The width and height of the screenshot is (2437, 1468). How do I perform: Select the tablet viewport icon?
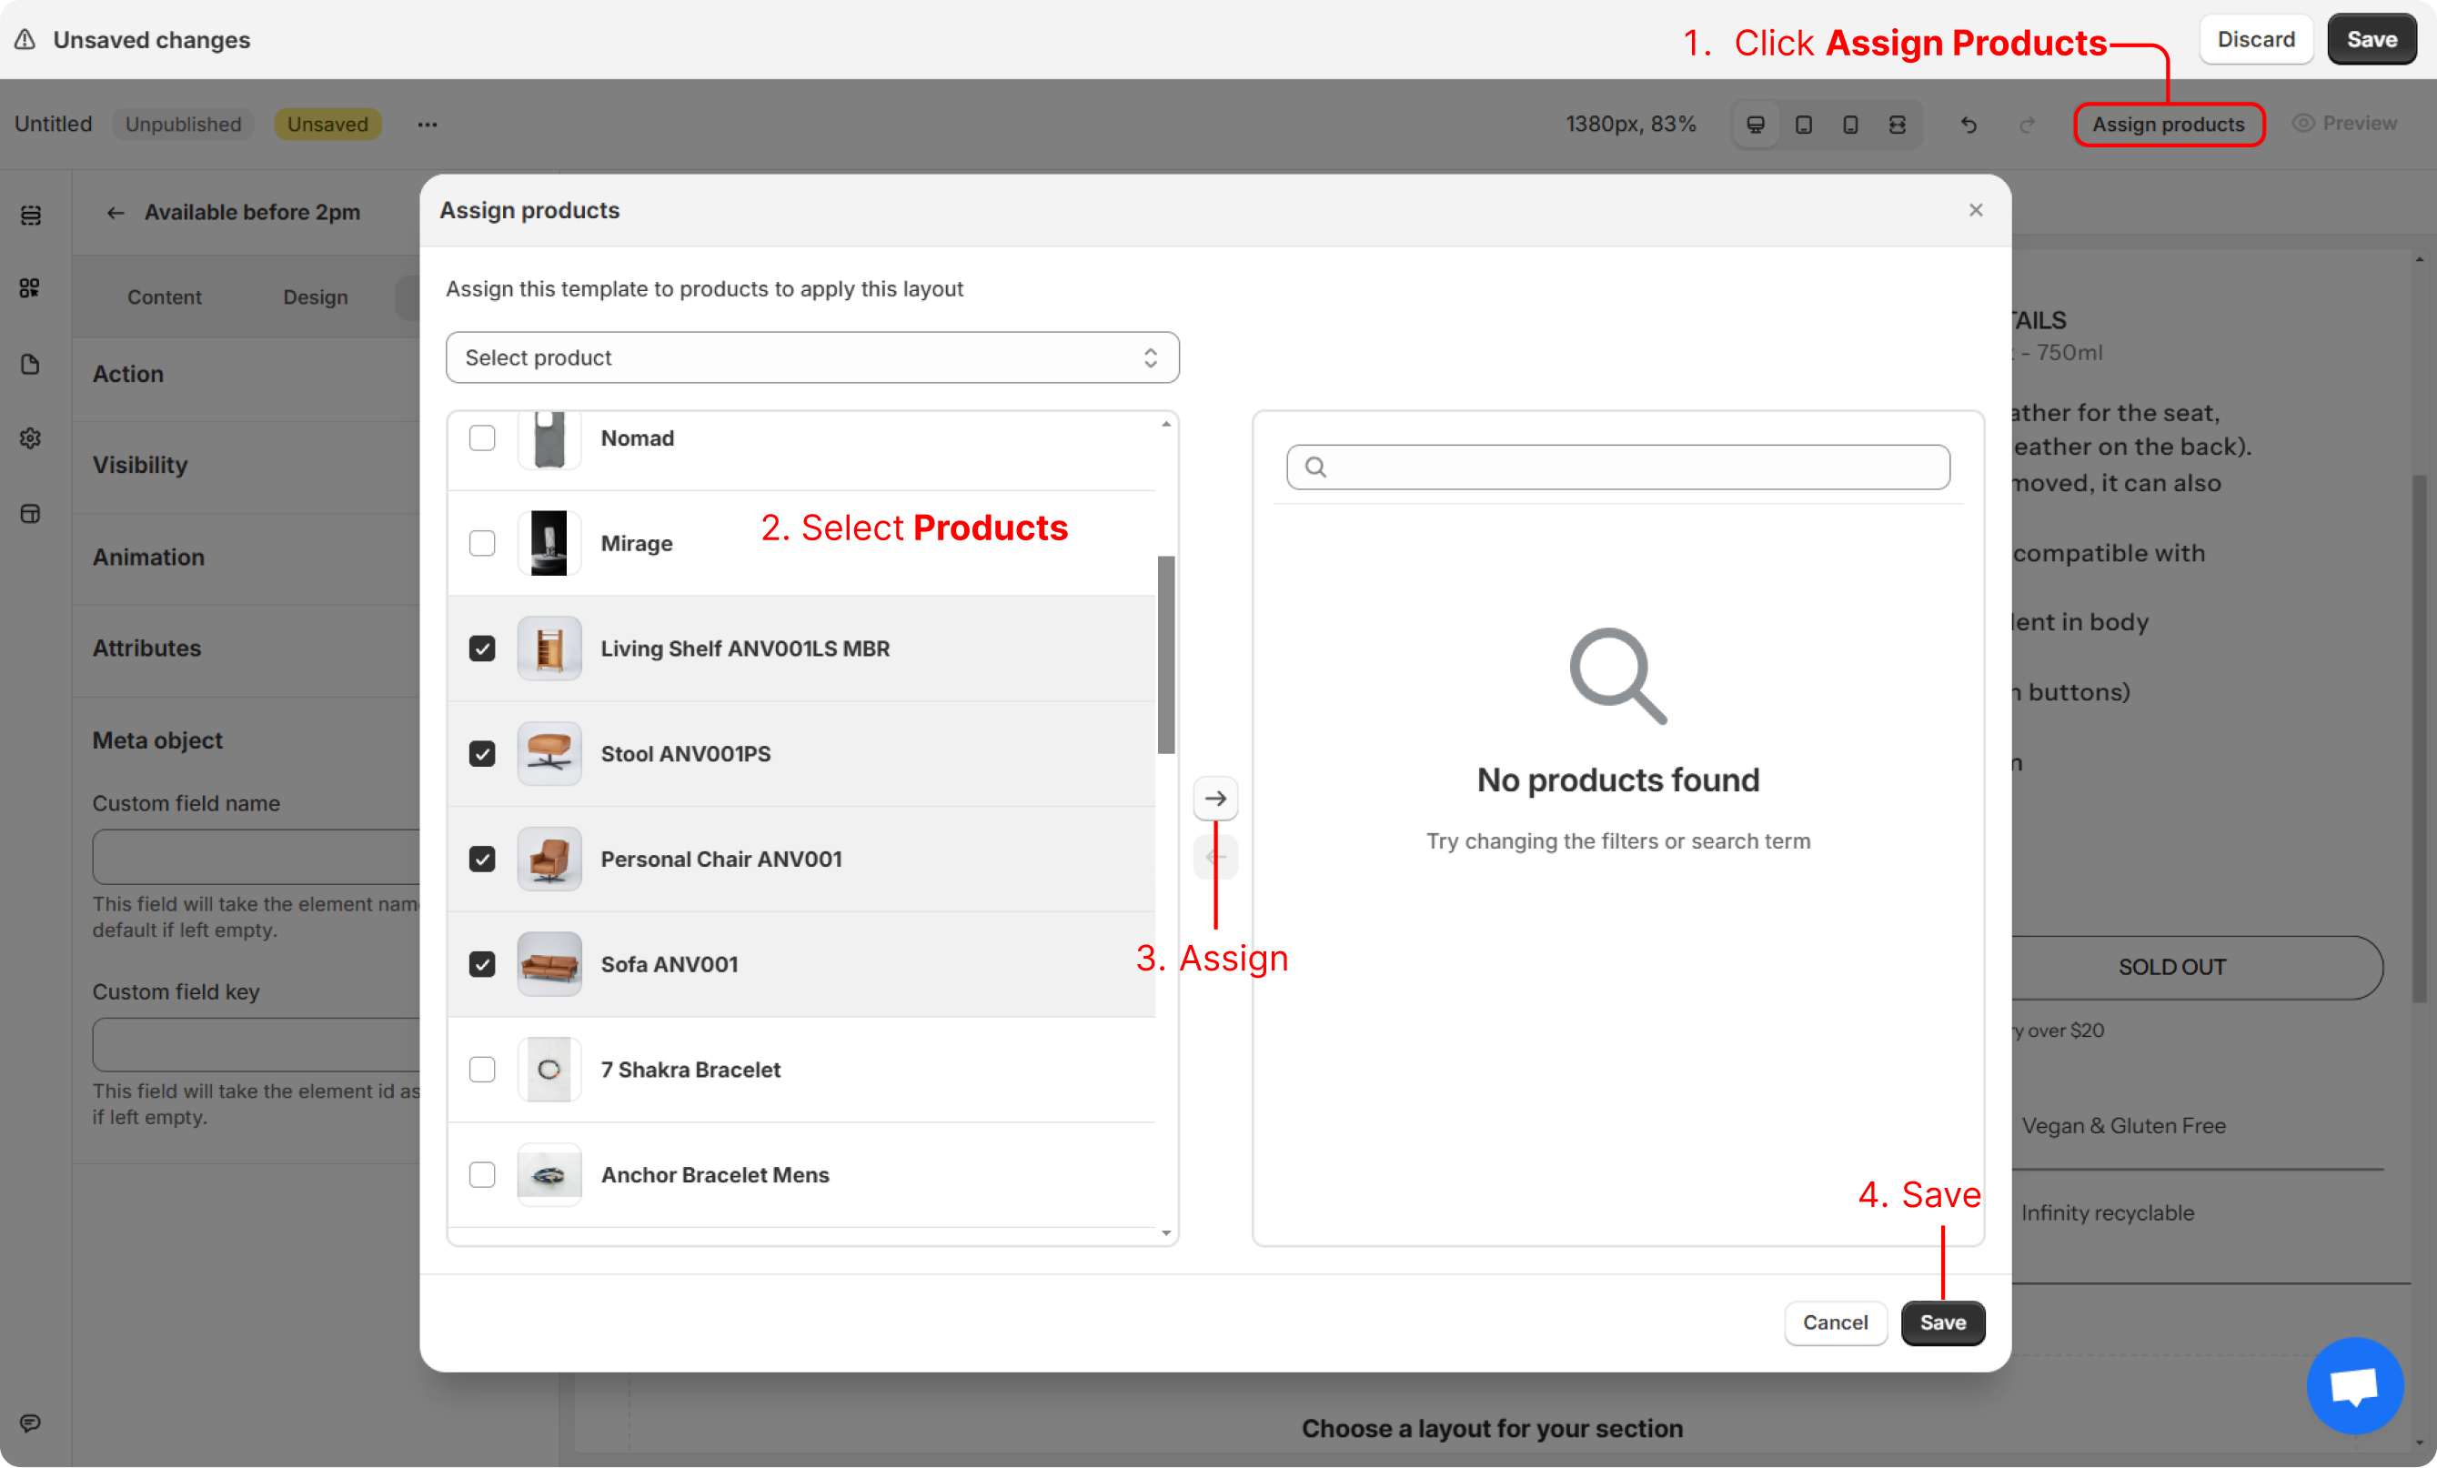click(x=1803, y=125)
